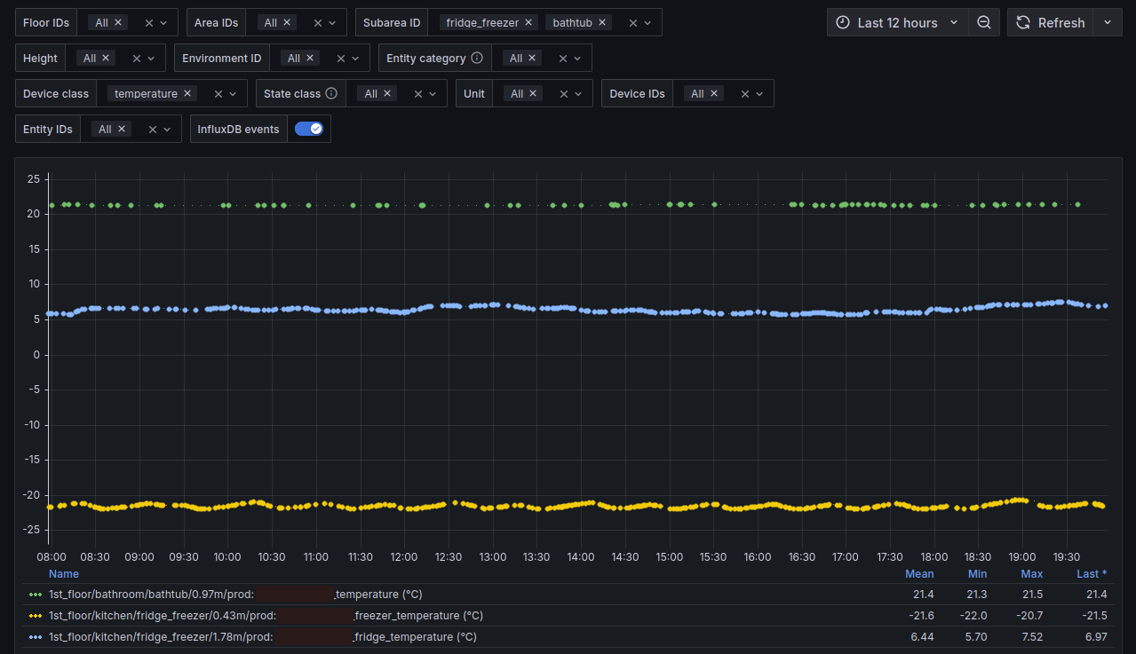Image resolution: width=1136 pixels, height=654 pixels.
Task: Click the yellow freezer series color swatch
Action: [36, 616]
